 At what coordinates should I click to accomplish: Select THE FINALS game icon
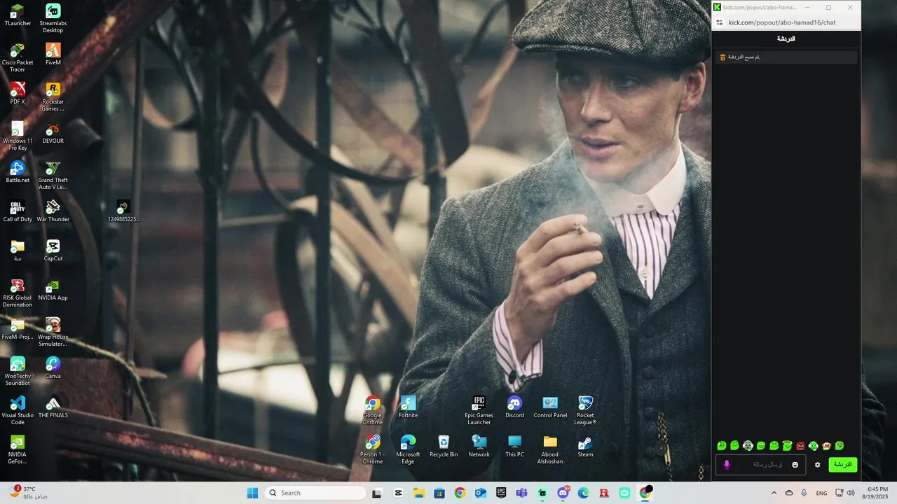pyautogui.click(x=53, y=407)
